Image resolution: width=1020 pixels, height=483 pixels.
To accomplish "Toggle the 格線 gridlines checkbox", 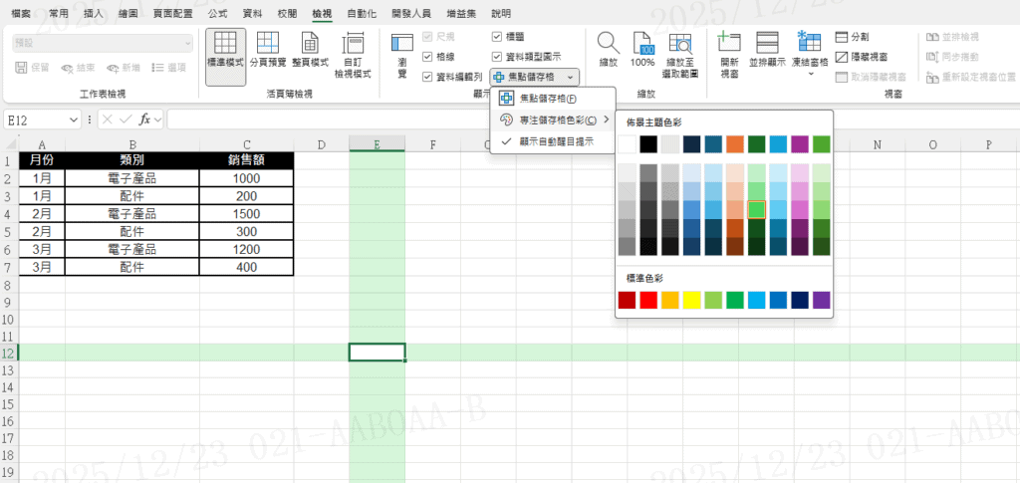I will pos(427,57).
